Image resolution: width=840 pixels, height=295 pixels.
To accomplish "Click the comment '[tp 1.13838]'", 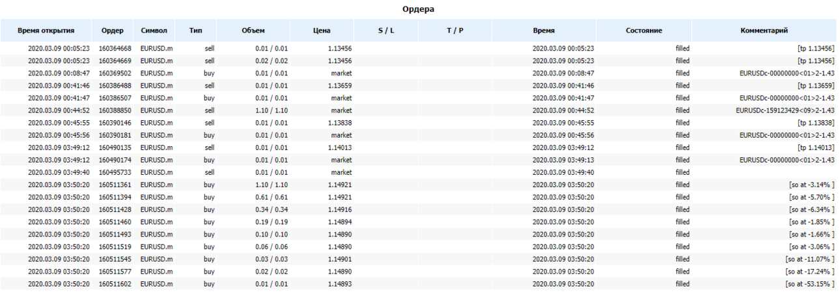I will [x=816, y=123].
